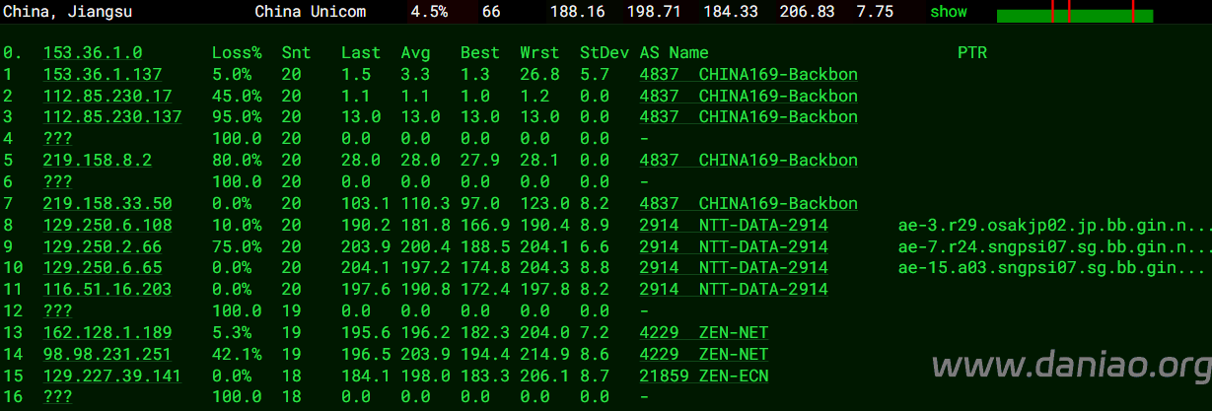
Task: Open AS 4837 CHINA169-Backbon on hop 1
Action: (x=749, y=75)
